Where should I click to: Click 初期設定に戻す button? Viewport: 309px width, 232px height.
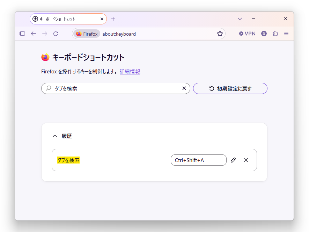230,88
